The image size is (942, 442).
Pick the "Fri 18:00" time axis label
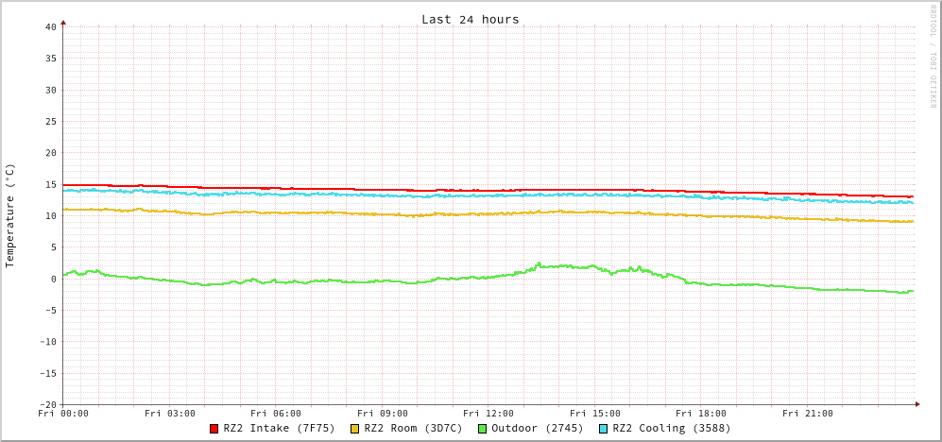click(x=701, y=414)
